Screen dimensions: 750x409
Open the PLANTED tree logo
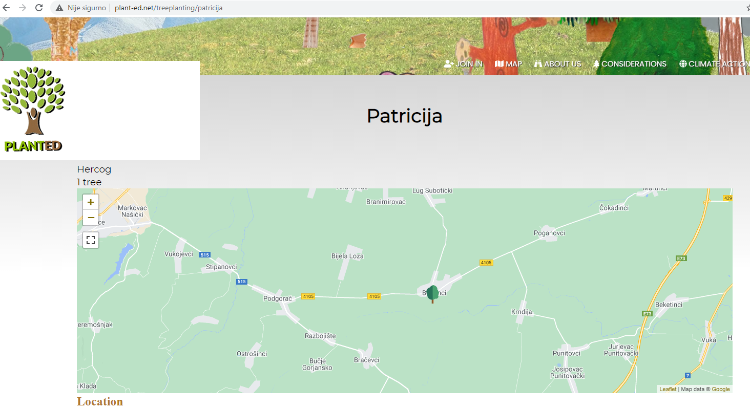tap(33, 110)
